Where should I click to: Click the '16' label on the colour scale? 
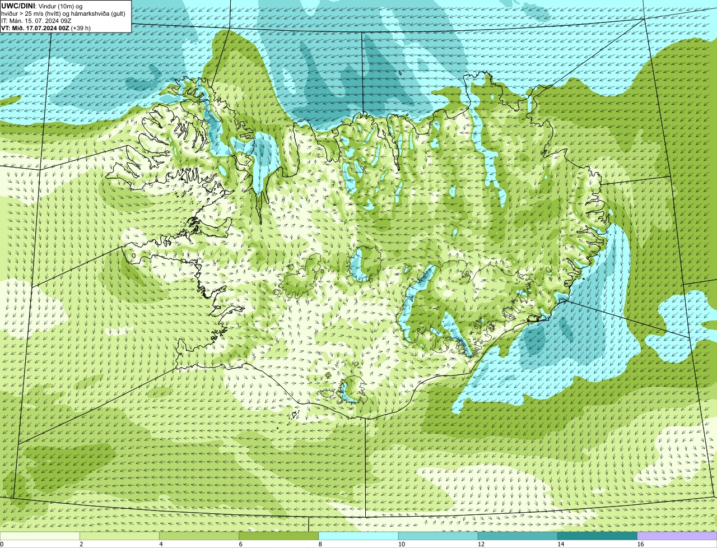pos(640,544)
